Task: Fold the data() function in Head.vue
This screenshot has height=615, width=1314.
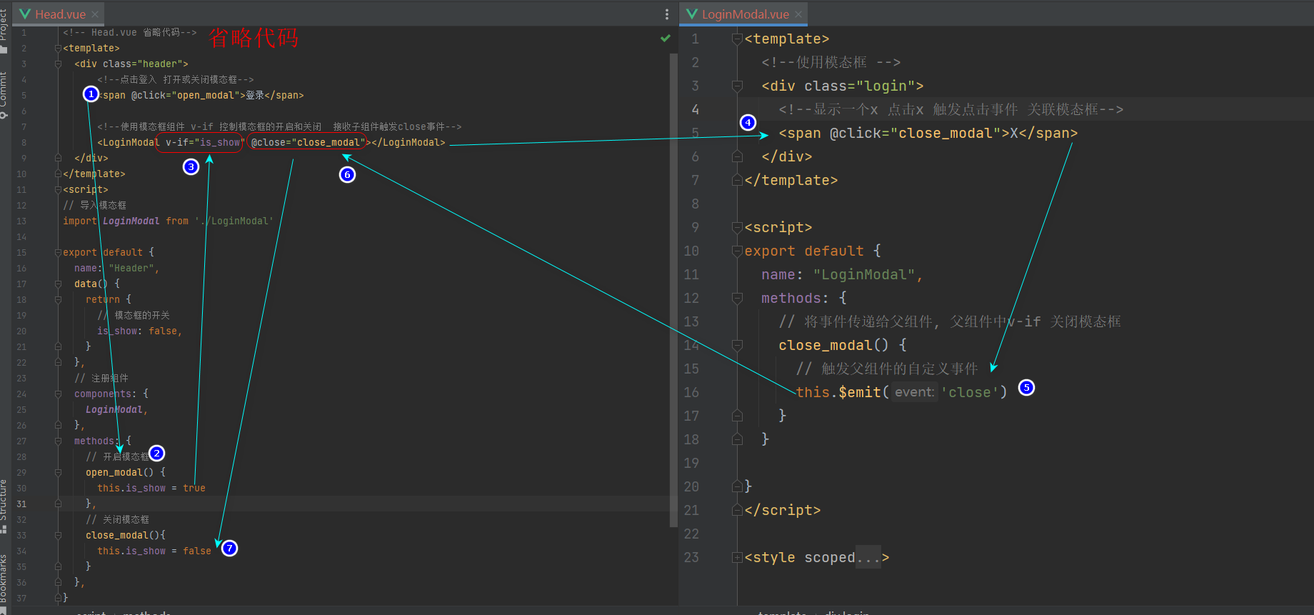Action: [x=58, y=284]
